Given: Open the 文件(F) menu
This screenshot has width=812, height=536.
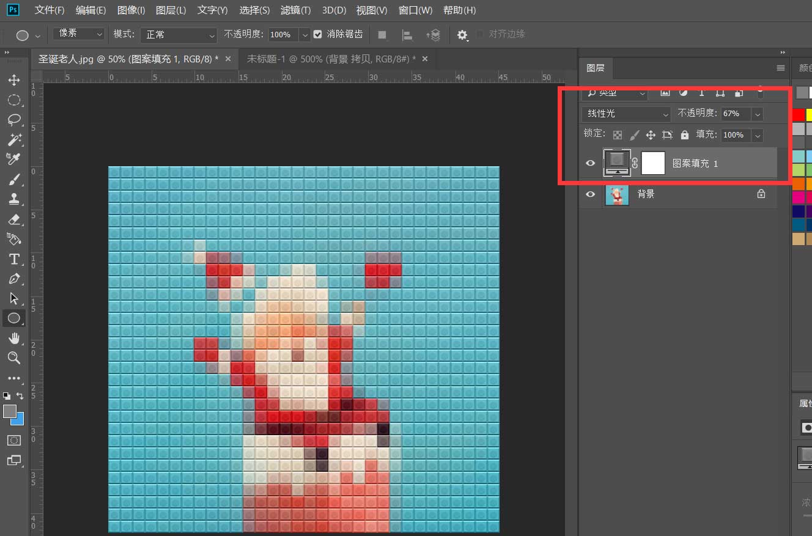Looking at the screenshot, I should click(50, 10).
